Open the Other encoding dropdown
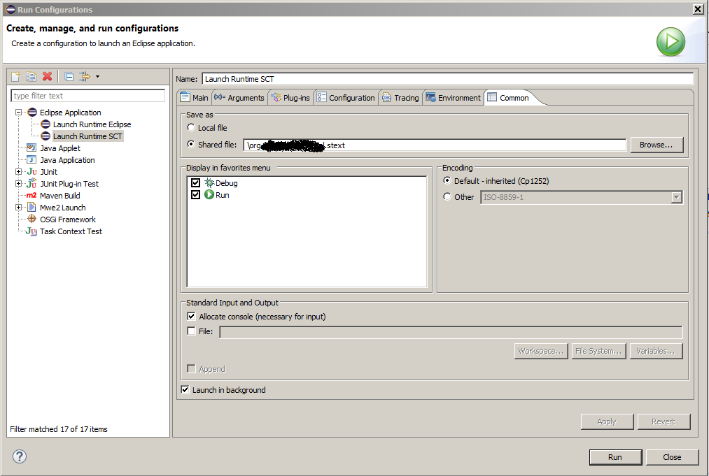 pyautogui.click(x=676, y=197)
